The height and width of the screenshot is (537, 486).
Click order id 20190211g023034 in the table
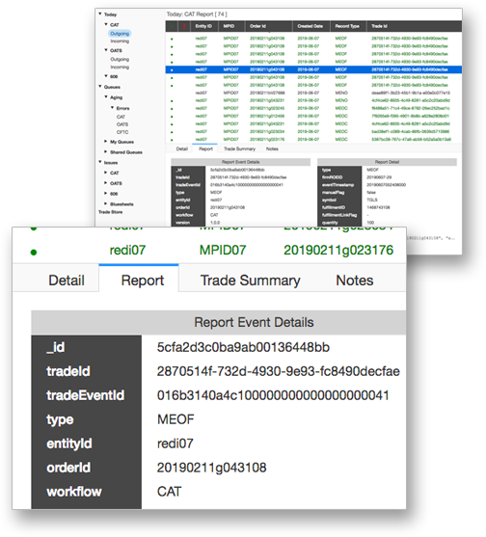click(267, 131)
